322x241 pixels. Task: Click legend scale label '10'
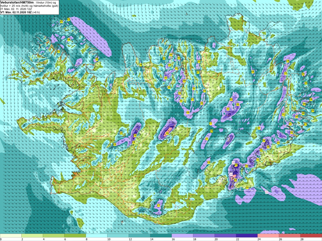click(109, 239)
